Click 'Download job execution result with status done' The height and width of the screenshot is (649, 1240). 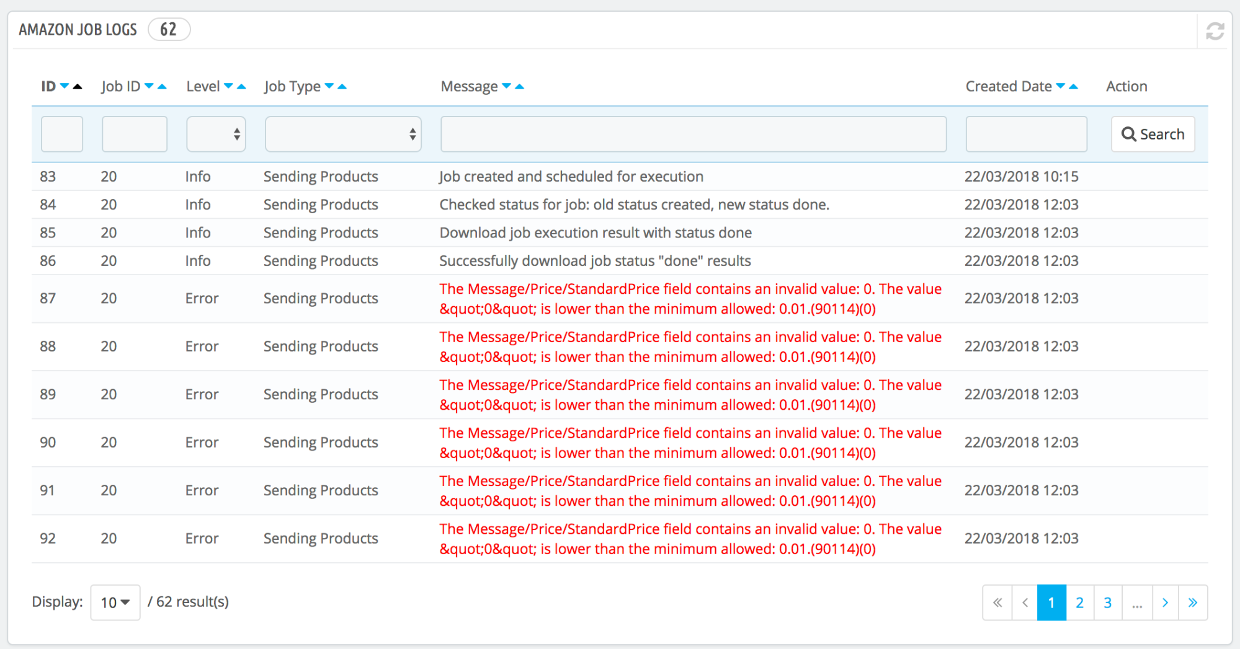pos(595,233)
